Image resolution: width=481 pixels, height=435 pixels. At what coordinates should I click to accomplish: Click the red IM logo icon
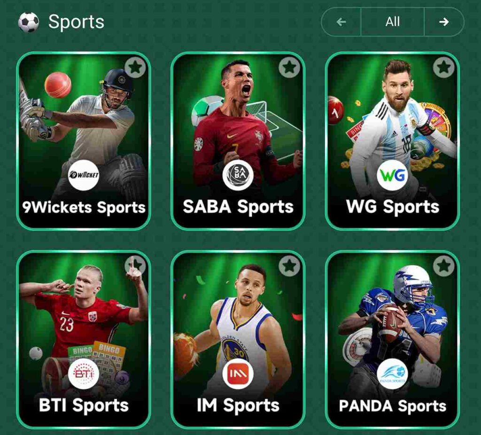(238, 374)
